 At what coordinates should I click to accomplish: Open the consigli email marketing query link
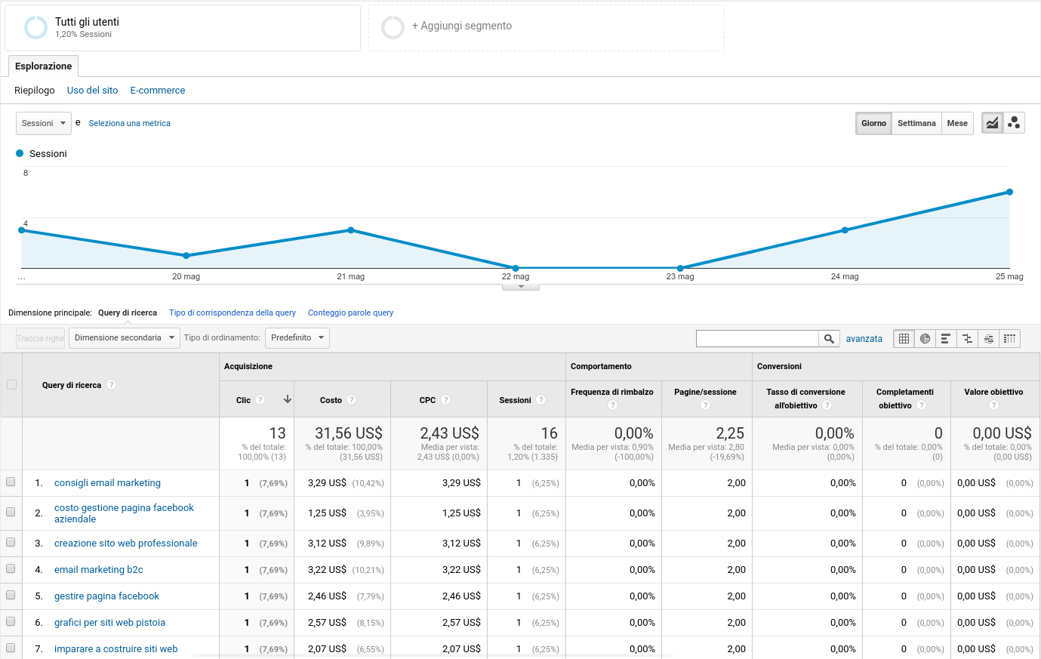(x=107, y=483)
